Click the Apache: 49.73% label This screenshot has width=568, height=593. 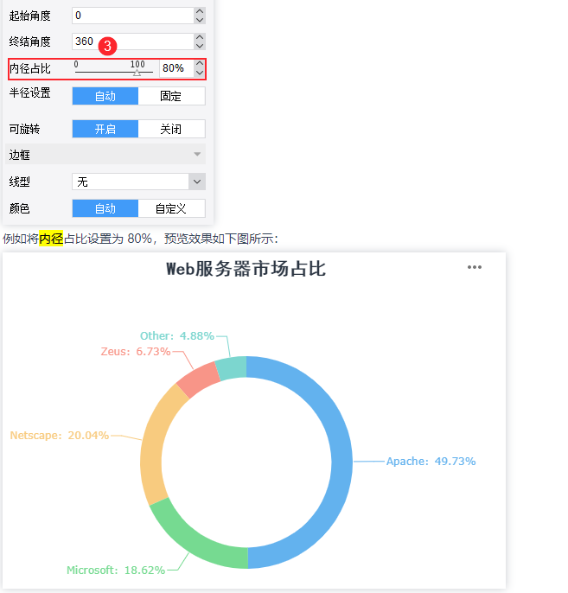pos(431,462)
